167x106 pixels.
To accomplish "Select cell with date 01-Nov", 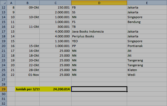I will [x=27, y=75].
